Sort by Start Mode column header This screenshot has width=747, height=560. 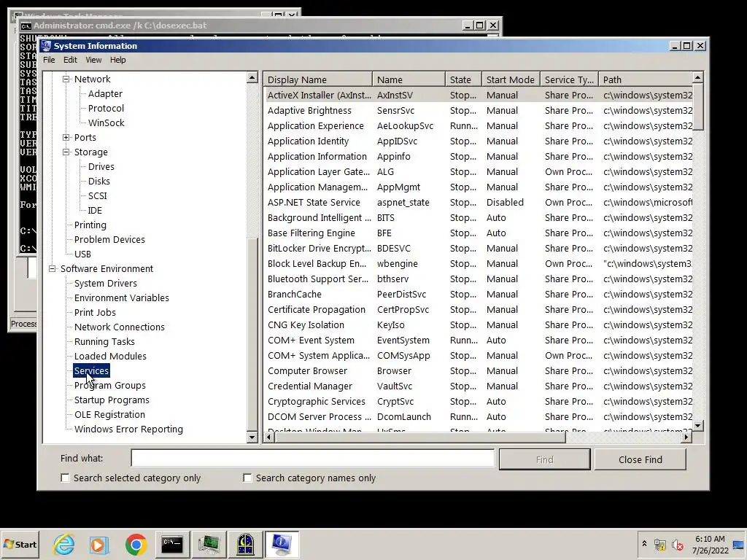[511, 79]
